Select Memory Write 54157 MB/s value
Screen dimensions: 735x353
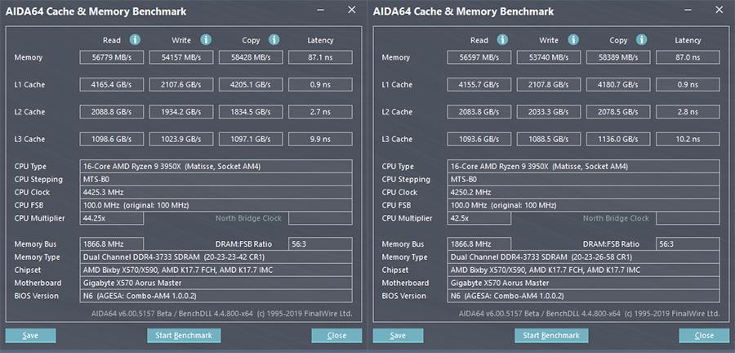coord(181,58)
